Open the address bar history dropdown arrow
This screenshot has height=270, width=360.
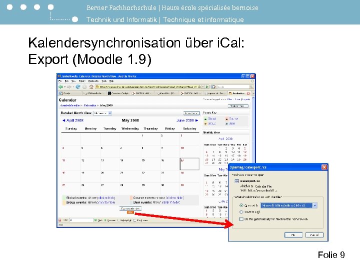(x=203, y=87)
